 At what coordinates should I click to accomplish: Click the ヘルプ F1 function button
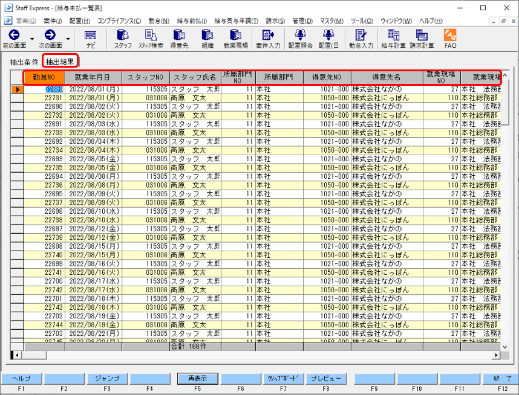22,379
